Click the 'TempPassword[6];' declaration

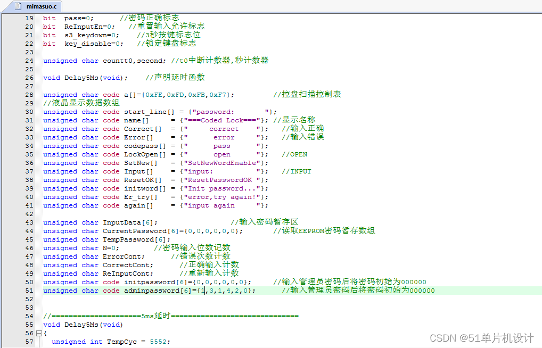(x=136, y=239)
